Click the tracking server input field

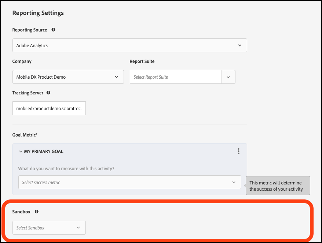click(49, 108)
